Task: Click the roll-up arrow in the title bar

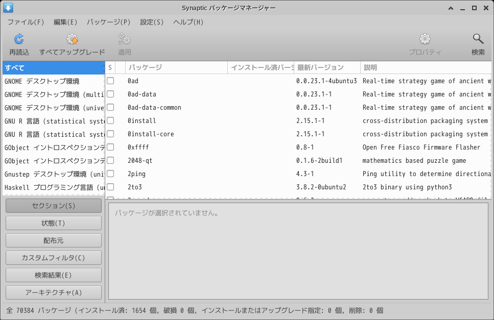Action: (x=451, y=8)
